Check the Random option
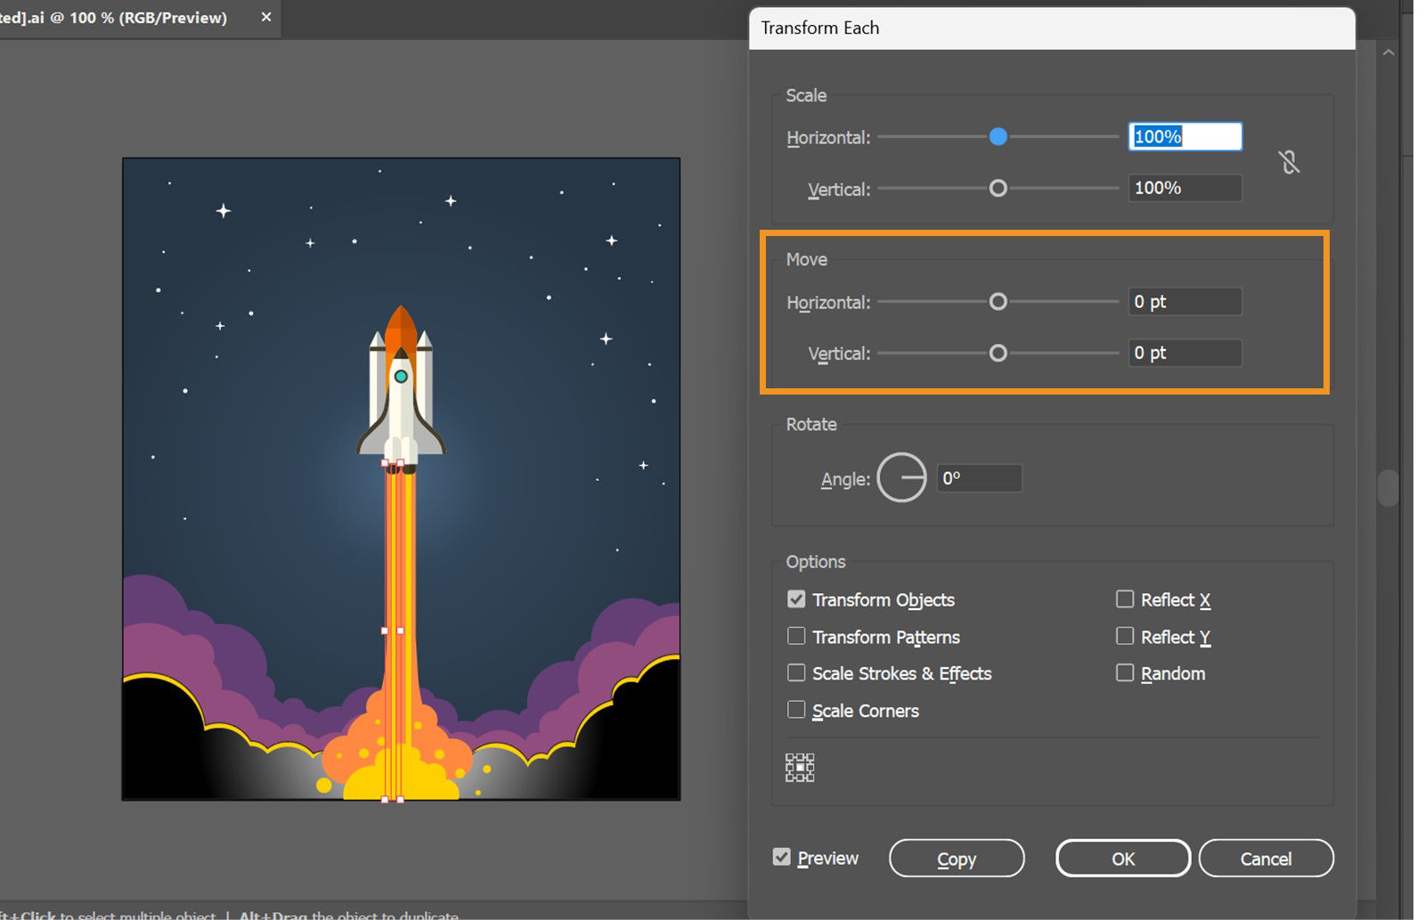This screenshot has width=1425, height=920. (1125, 672)
